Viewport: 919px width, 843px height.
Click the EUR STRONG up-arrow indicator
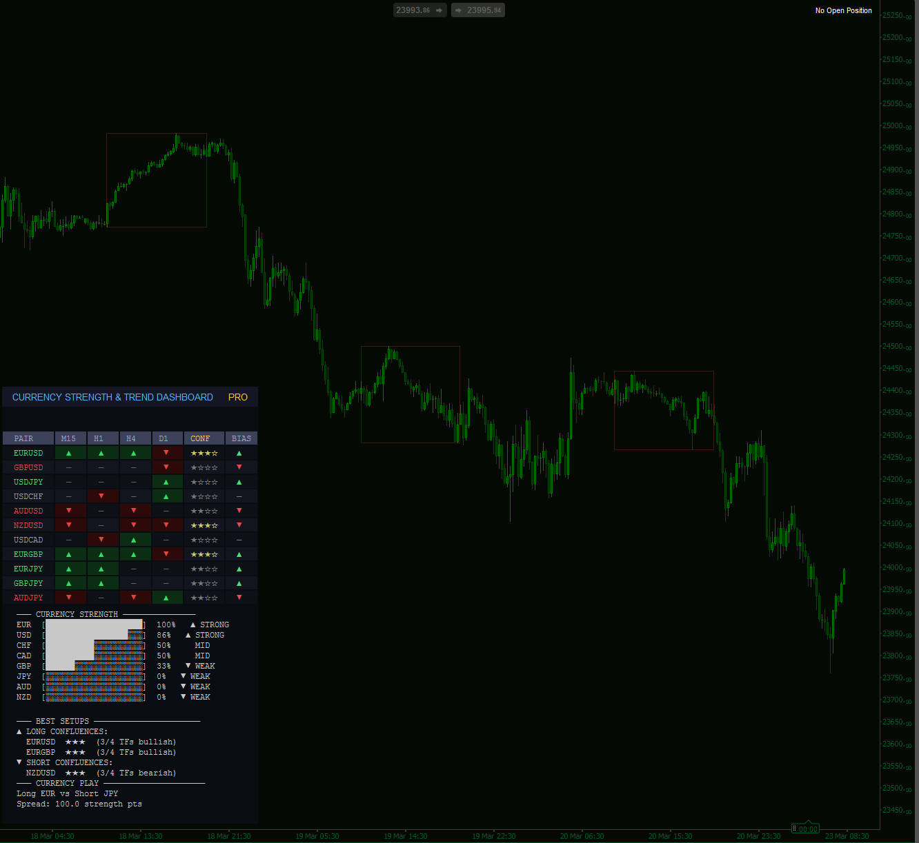(x=193, y=624)
